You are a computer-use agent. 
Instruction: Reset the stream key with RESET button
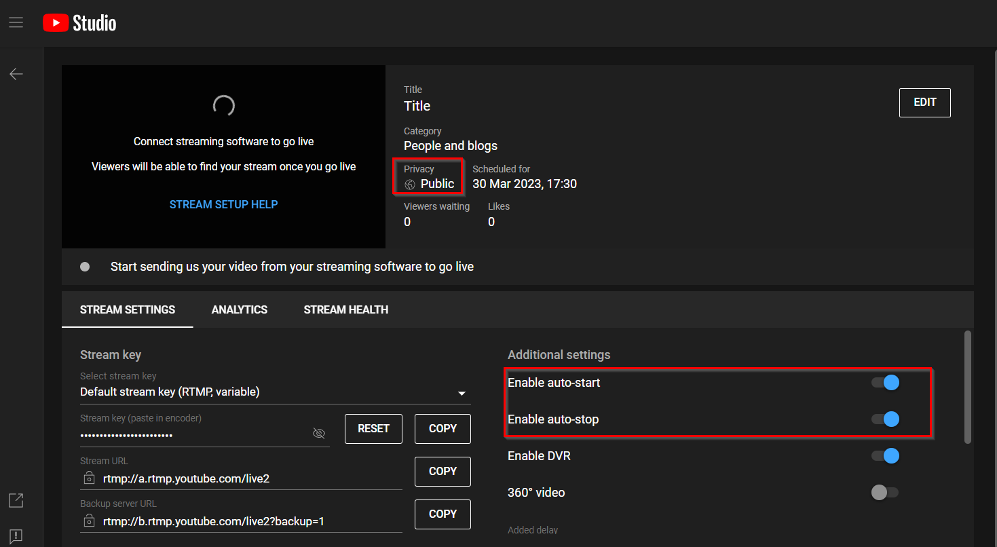click(x=373, y=428)
